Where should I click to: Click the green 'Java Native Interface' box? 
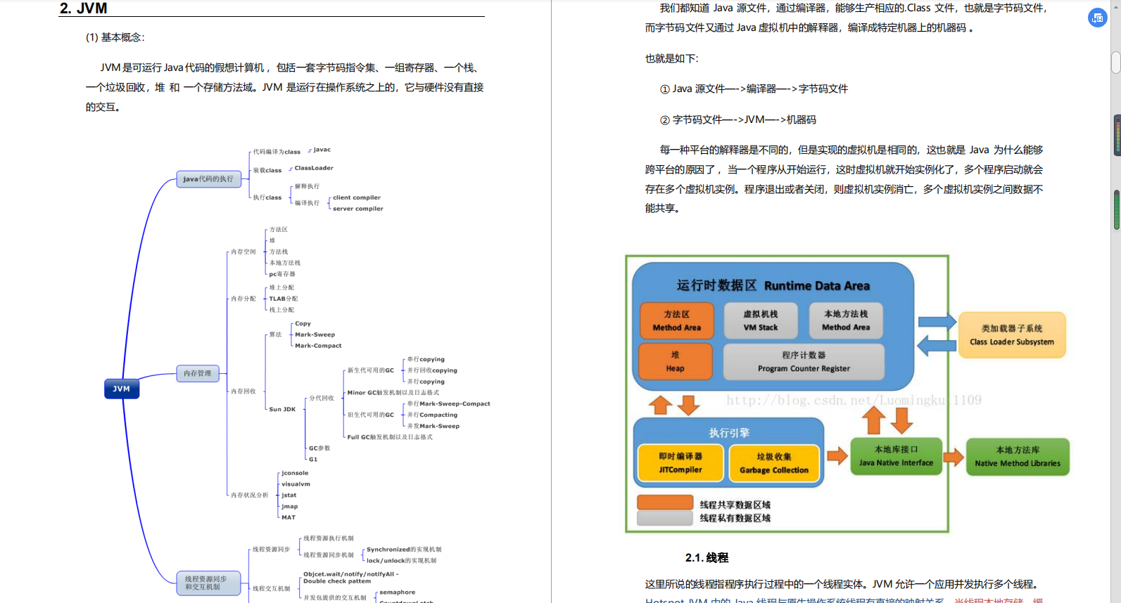click(896, 456)
